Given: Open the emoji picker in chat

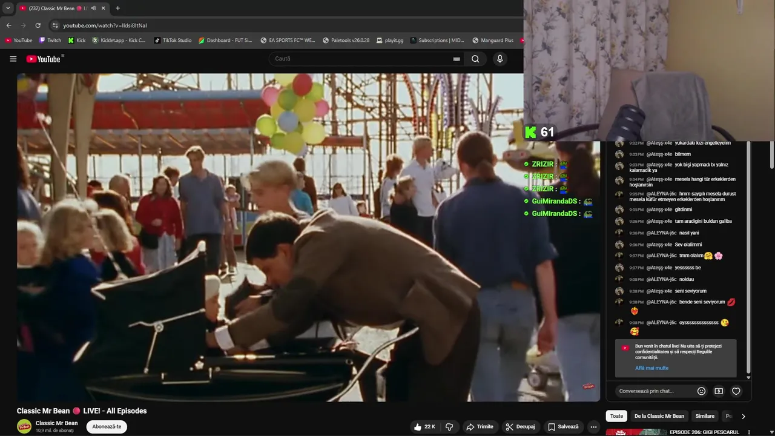Looking at the screenshot, I should click(x=701, y=391).
